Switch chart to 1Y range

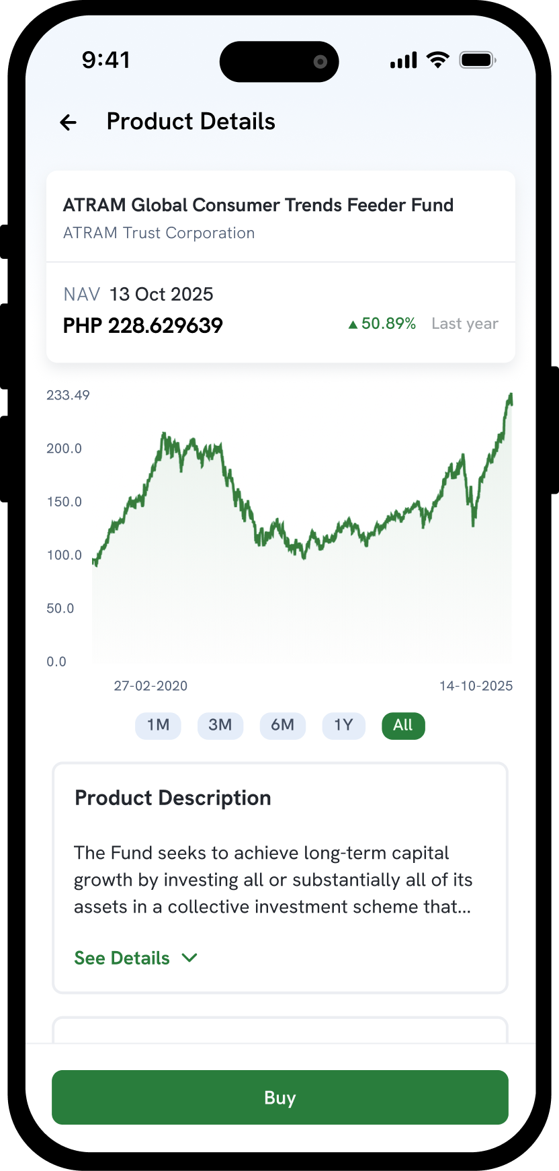[343, 725]
